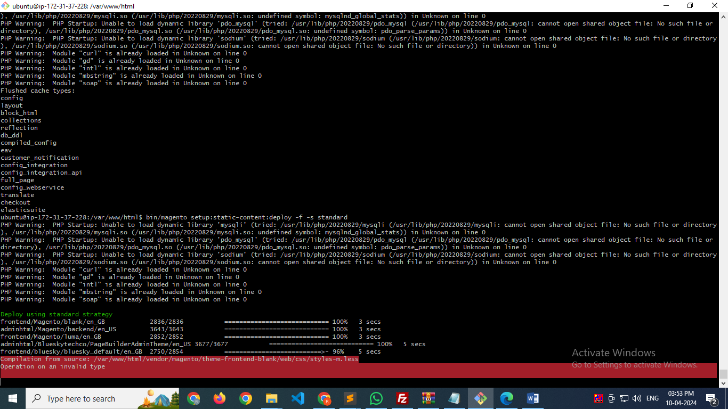Open WinRAR from the taskbar
This screenshot has height=409, width=728.
click(428, 398)
